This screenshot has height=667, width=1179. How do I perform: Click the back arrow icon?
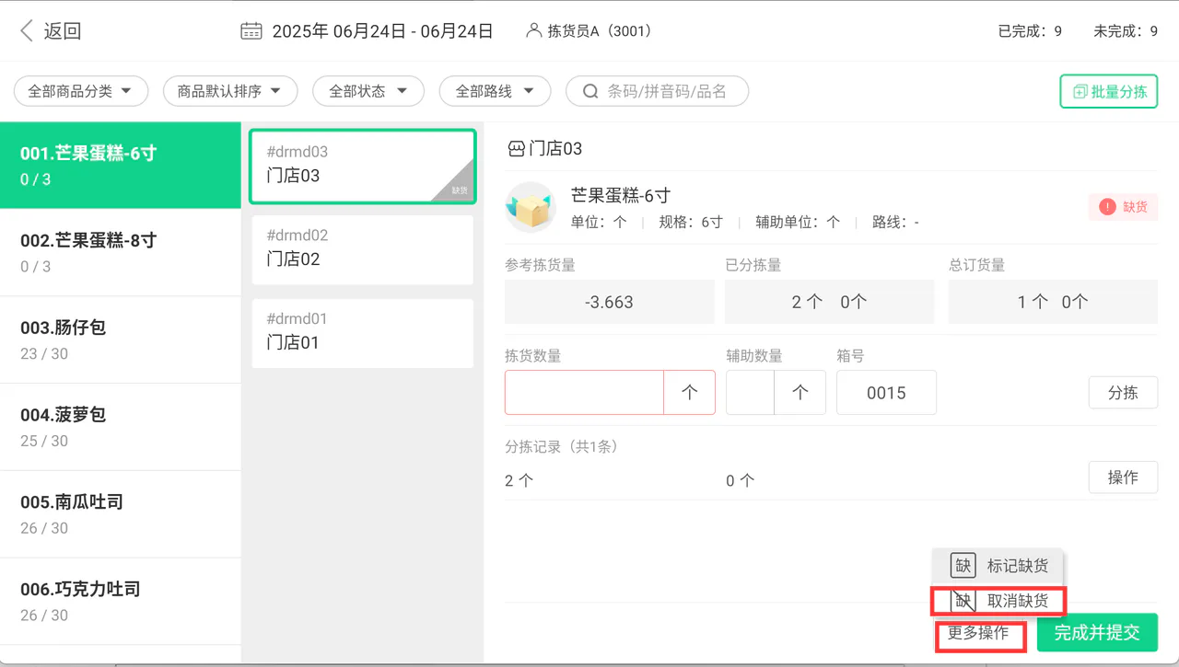point(27,31)
